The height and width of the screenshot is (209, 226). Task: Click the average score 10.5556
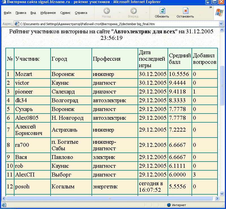tap(179, 74)
